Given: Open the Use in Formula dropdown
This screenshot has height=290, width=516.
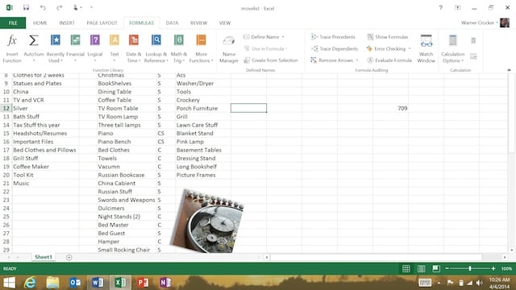Looking at the screenshot, I should (x=266, y=48).
